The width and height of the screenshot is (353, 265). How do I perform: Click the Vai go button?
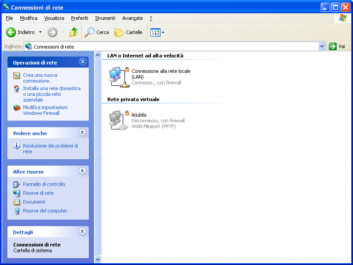tap(337, 46)
